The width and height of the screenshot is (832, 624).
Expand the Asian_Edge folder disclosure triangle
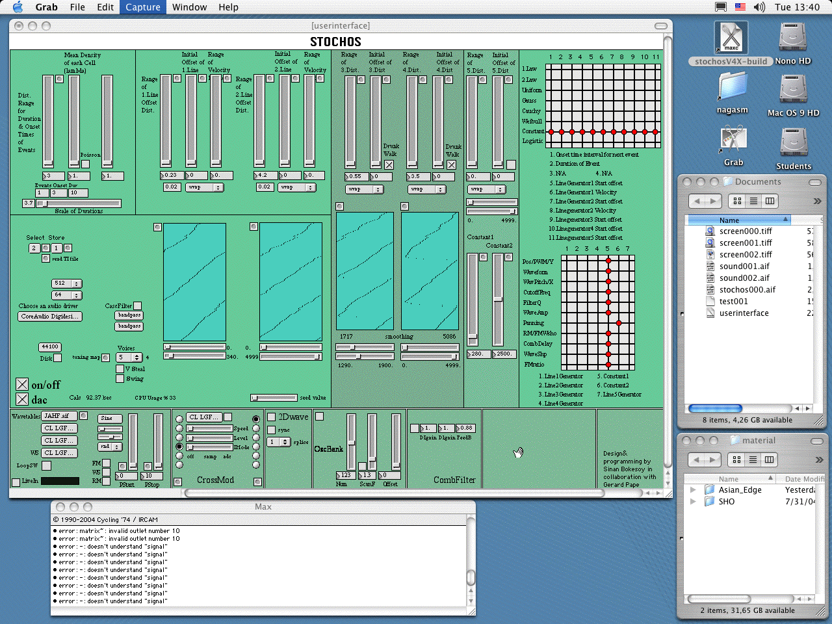coord(693,490)
